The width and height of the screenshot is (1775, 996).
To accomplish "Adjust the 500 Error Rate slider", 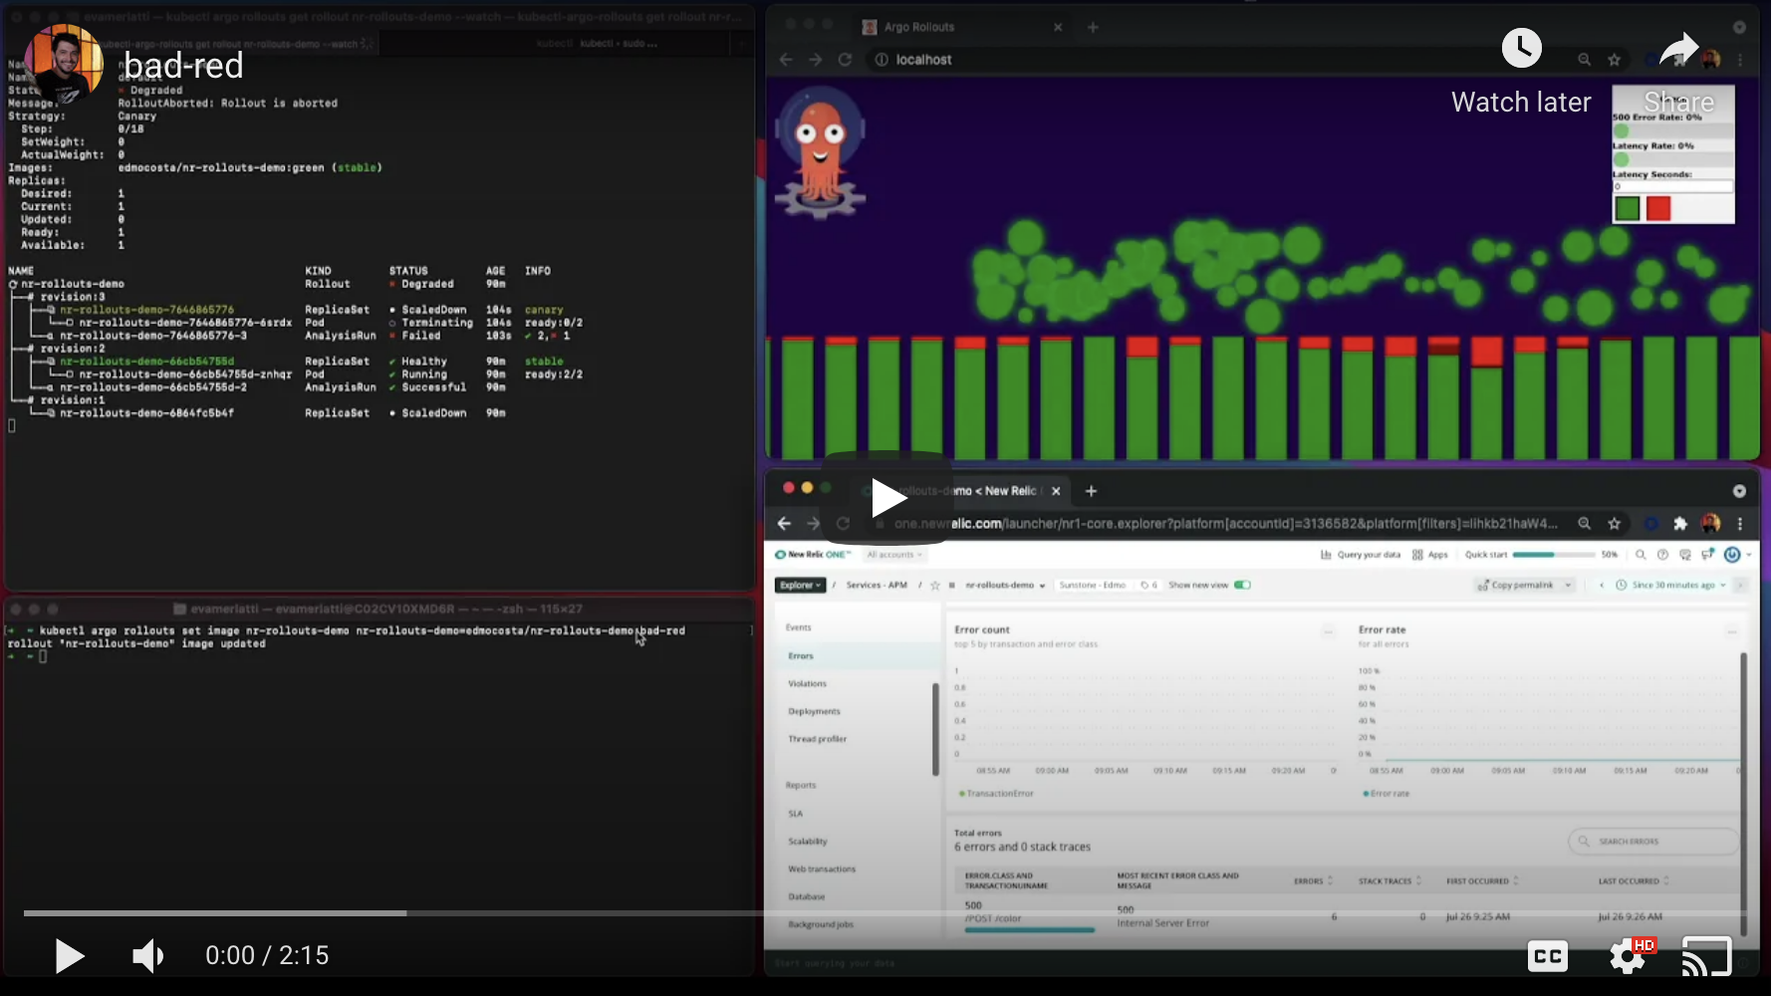I will coord(1673,130).
